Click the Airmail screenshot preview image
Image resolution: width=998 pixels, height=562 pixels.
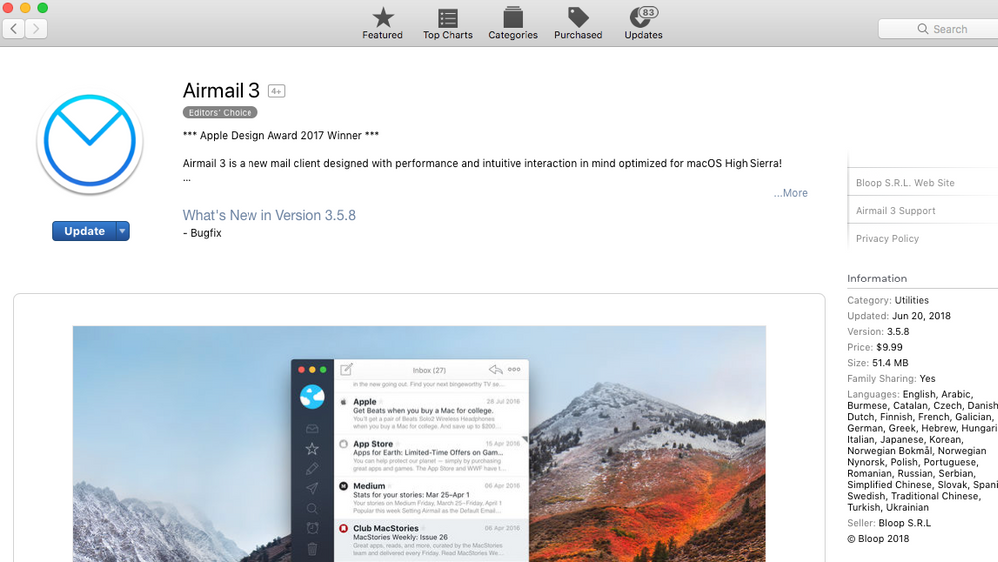tap(419, 444)
